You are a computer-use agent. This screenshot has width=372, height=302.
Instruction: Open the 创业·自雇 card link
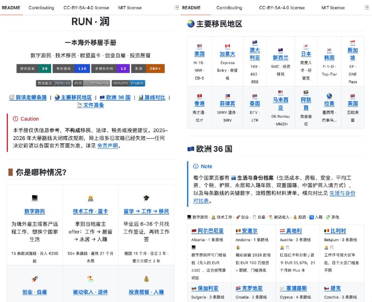(x=34, y=292)
